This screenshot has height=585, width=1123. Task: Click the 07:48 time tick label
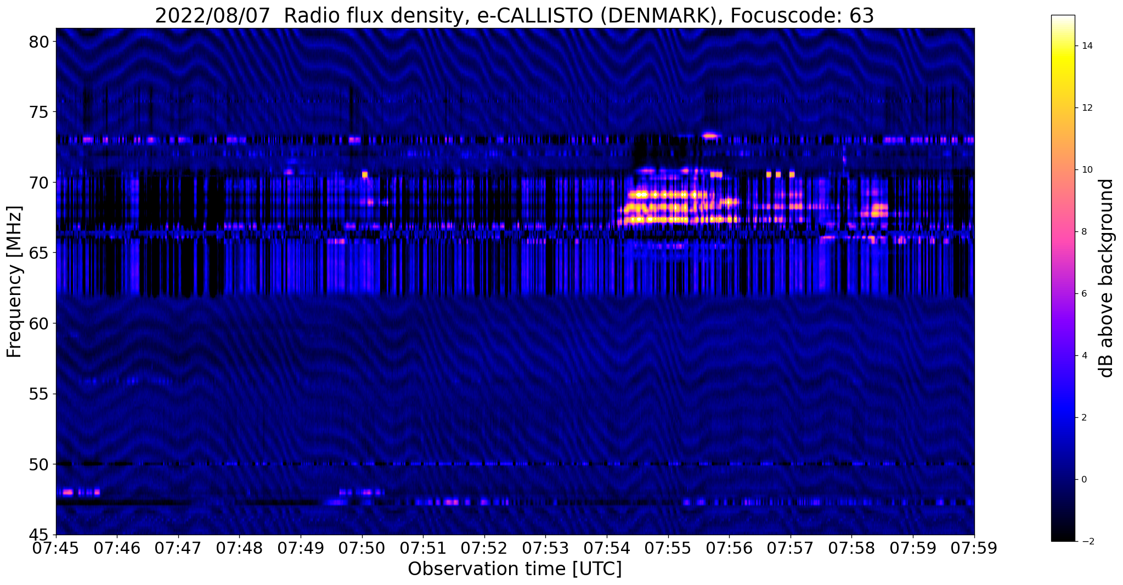239,548
